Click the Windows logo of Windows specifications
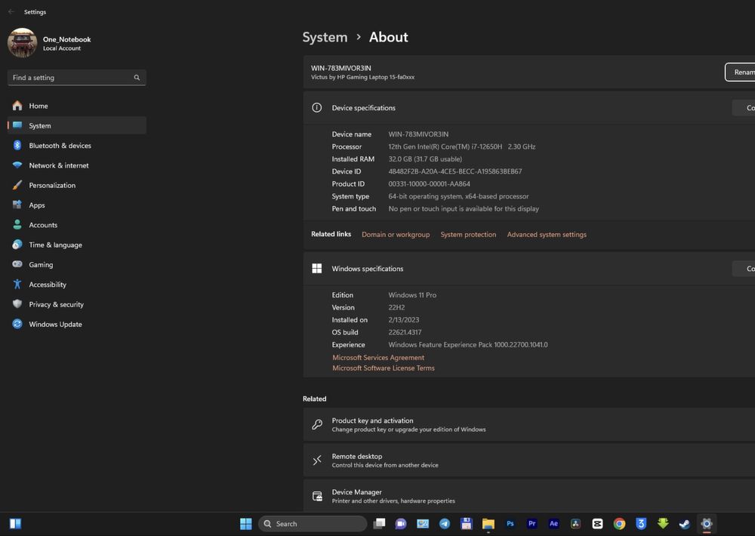Viewport: 755px width, 536px height. [317, 269]
